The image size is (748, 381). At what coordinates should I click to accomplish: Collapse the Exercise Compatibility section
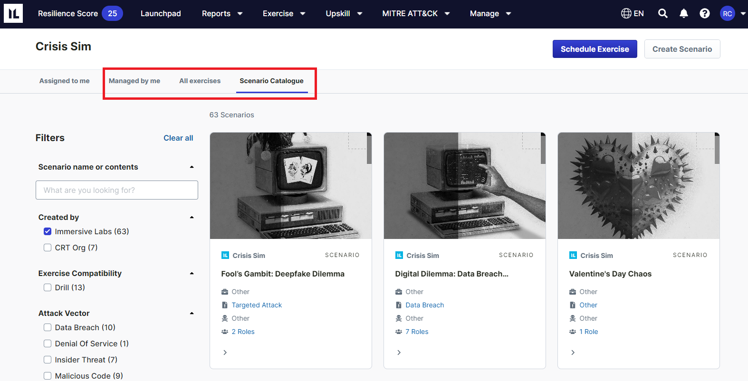pyautogui.click(x=192, y=273)
